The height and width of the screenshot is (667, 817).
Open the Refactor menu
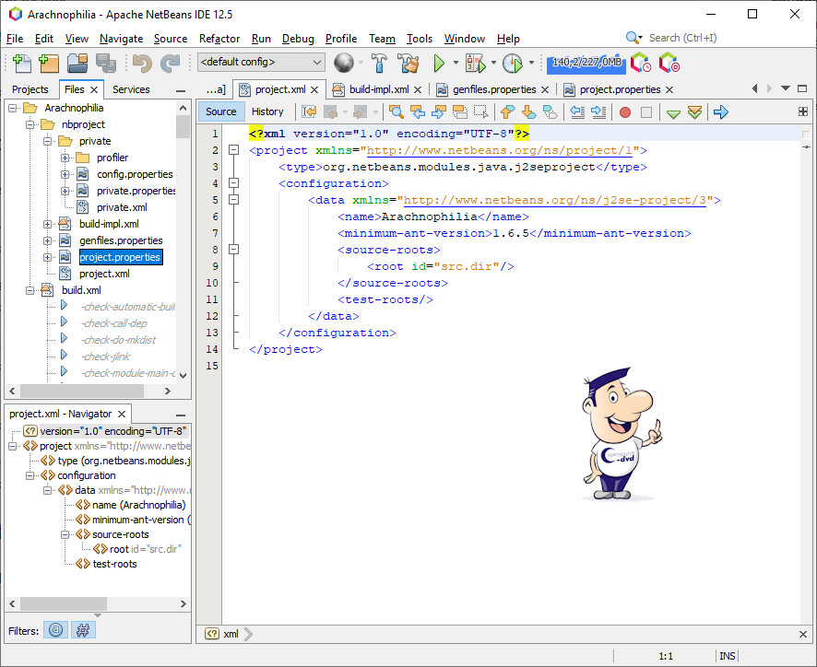(x=219, y=39)
